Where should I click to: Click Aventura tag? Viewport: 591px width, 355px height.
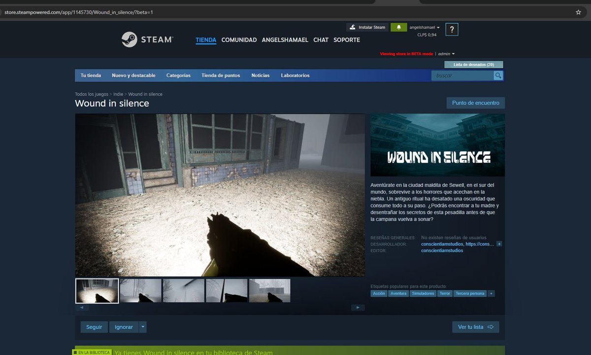pyautogui.click(x=398, y=293)
